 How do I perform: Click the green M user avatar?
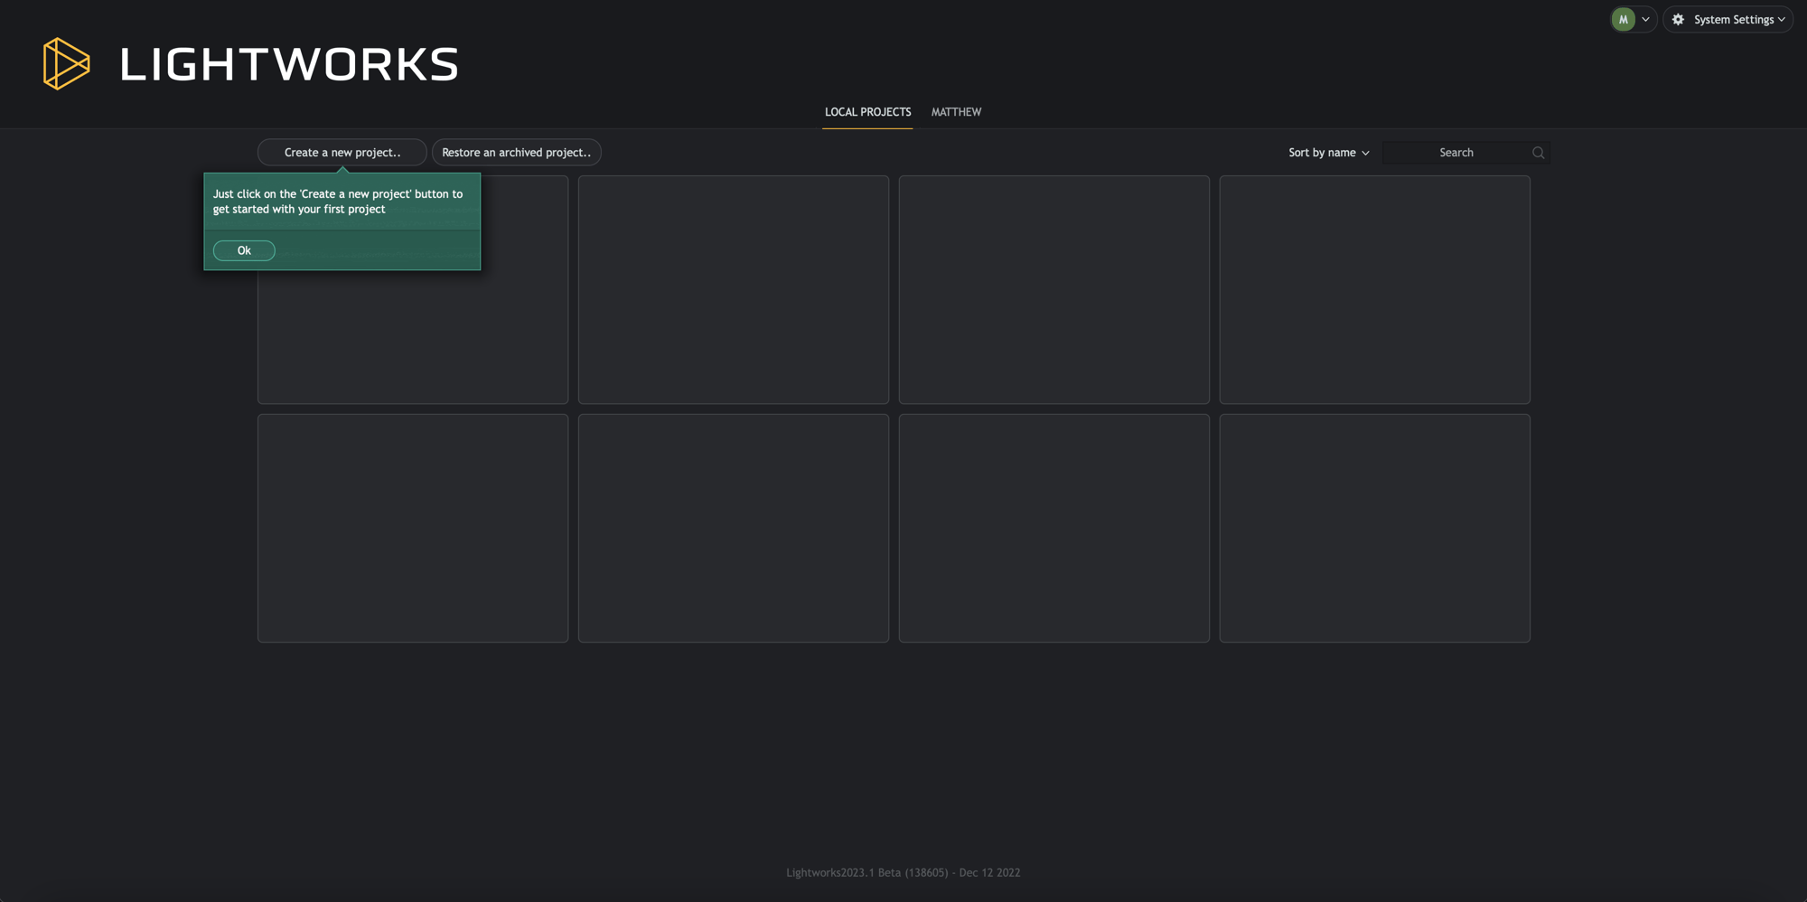(1623, 19)
